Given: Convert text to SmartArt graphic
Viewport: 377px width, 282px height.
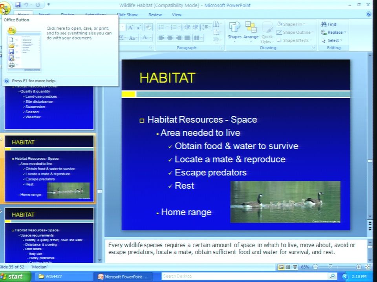Looking at the screenshot, I should point(217,40).
